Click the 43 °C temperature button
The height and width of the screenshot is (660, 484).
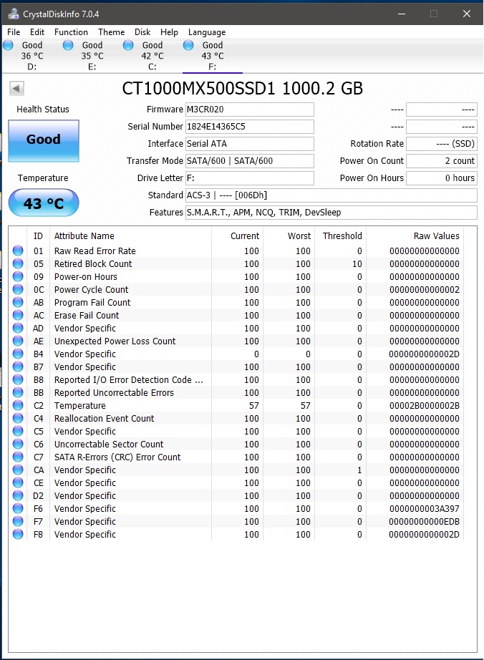(x=44, y=203)
